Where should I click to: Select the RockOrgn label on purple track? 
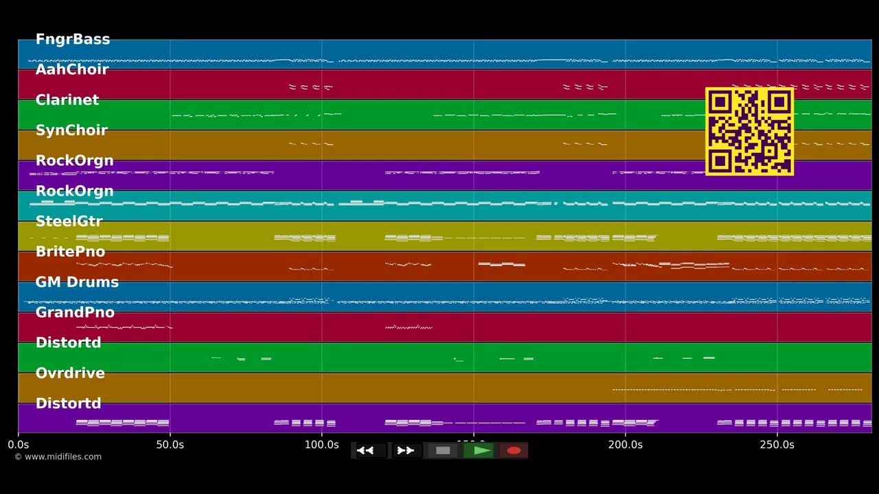pyautogui.click(x=74, y=161)
